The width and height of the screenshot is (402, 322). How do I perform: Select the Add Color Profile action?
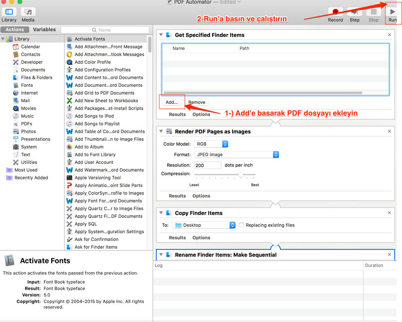(93, 62)
